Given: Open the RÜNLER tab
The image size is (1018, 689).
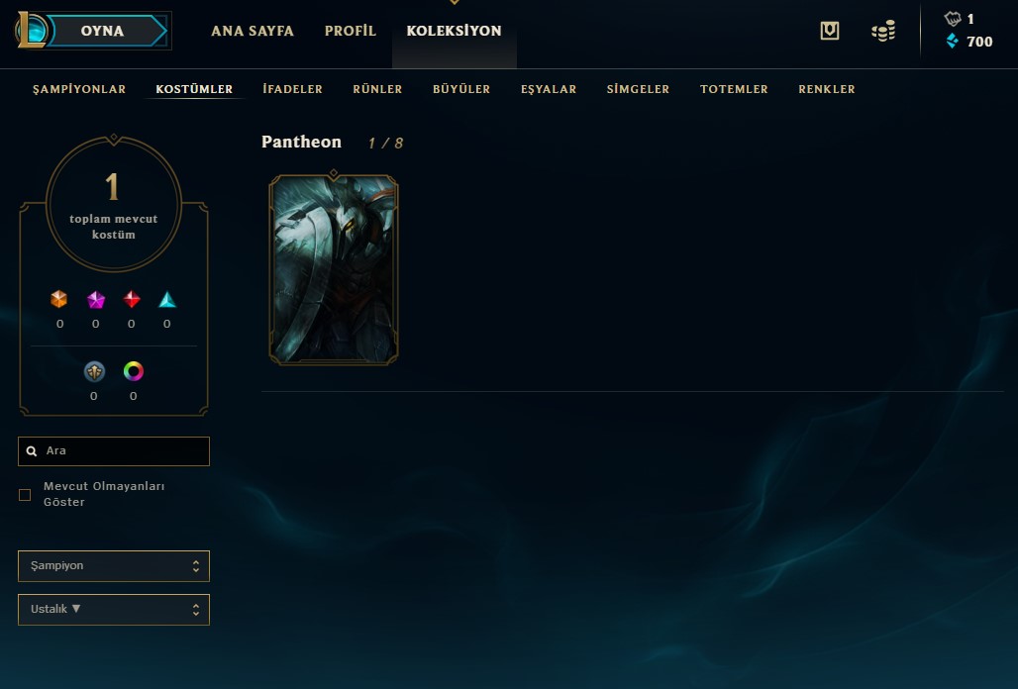Looking at the screenshot, I should tap(377, 89).
